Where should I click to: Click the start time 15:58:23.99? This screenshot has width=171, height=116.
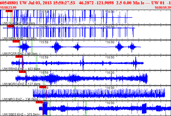pyautogui.click(x=8, y=7)
